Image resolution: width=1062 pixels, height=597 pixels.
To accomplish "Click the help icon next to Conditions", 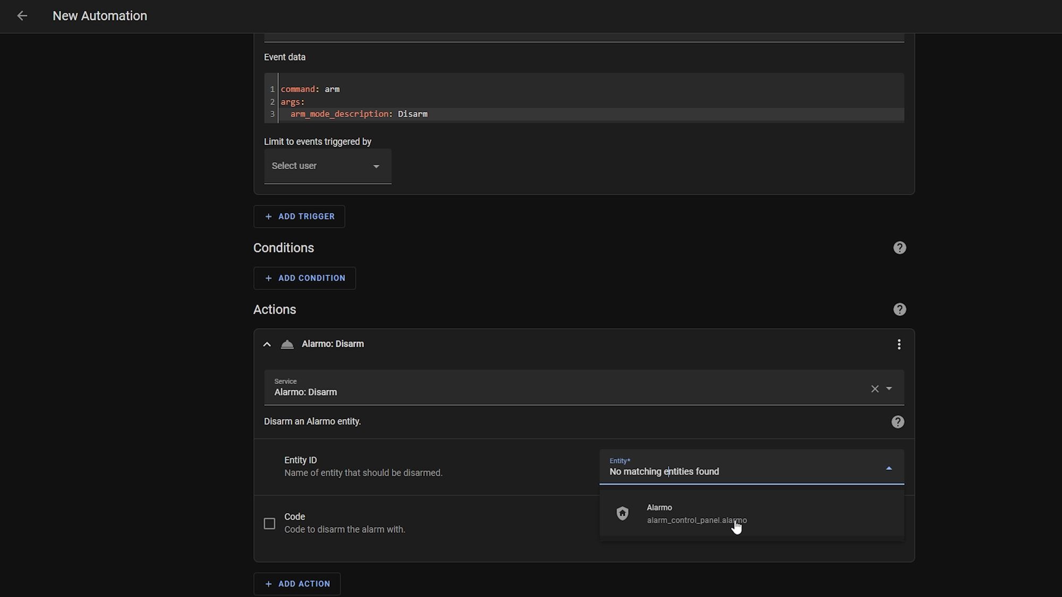I will point(900,248).
